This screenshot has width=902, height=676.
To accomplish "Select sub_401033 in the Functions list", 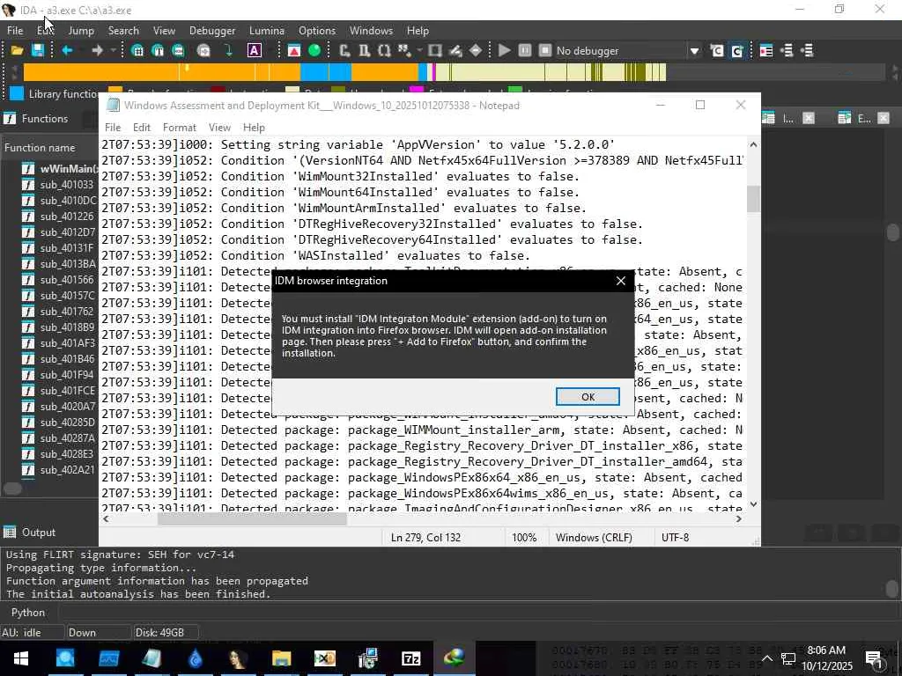I will coord(60,185).
